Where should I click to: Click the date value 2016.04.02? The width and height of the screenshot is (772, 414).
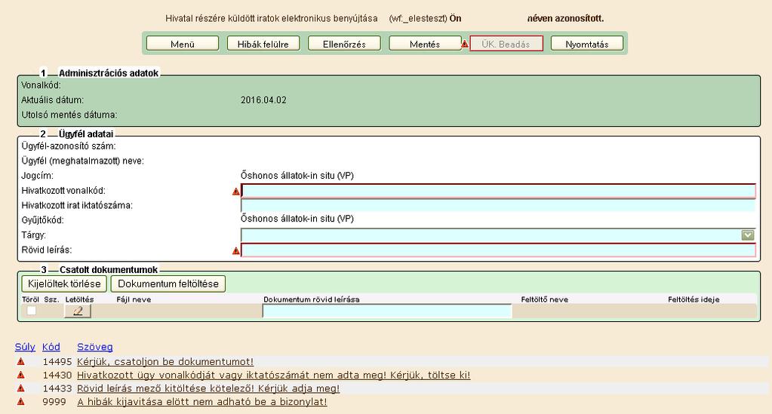pyautogui.click(x=263, y=100)
